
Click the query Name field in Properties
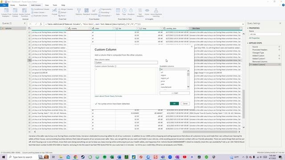[x=265, y=34]
